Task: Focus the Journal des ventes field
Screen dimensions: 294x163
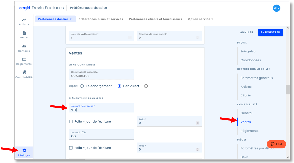Action: pyautogui.click(x=101, y=108)
